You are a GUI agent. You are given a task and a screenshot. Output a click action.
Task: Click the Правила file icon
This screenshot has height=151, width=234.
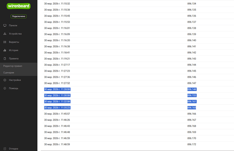[5, 59]
